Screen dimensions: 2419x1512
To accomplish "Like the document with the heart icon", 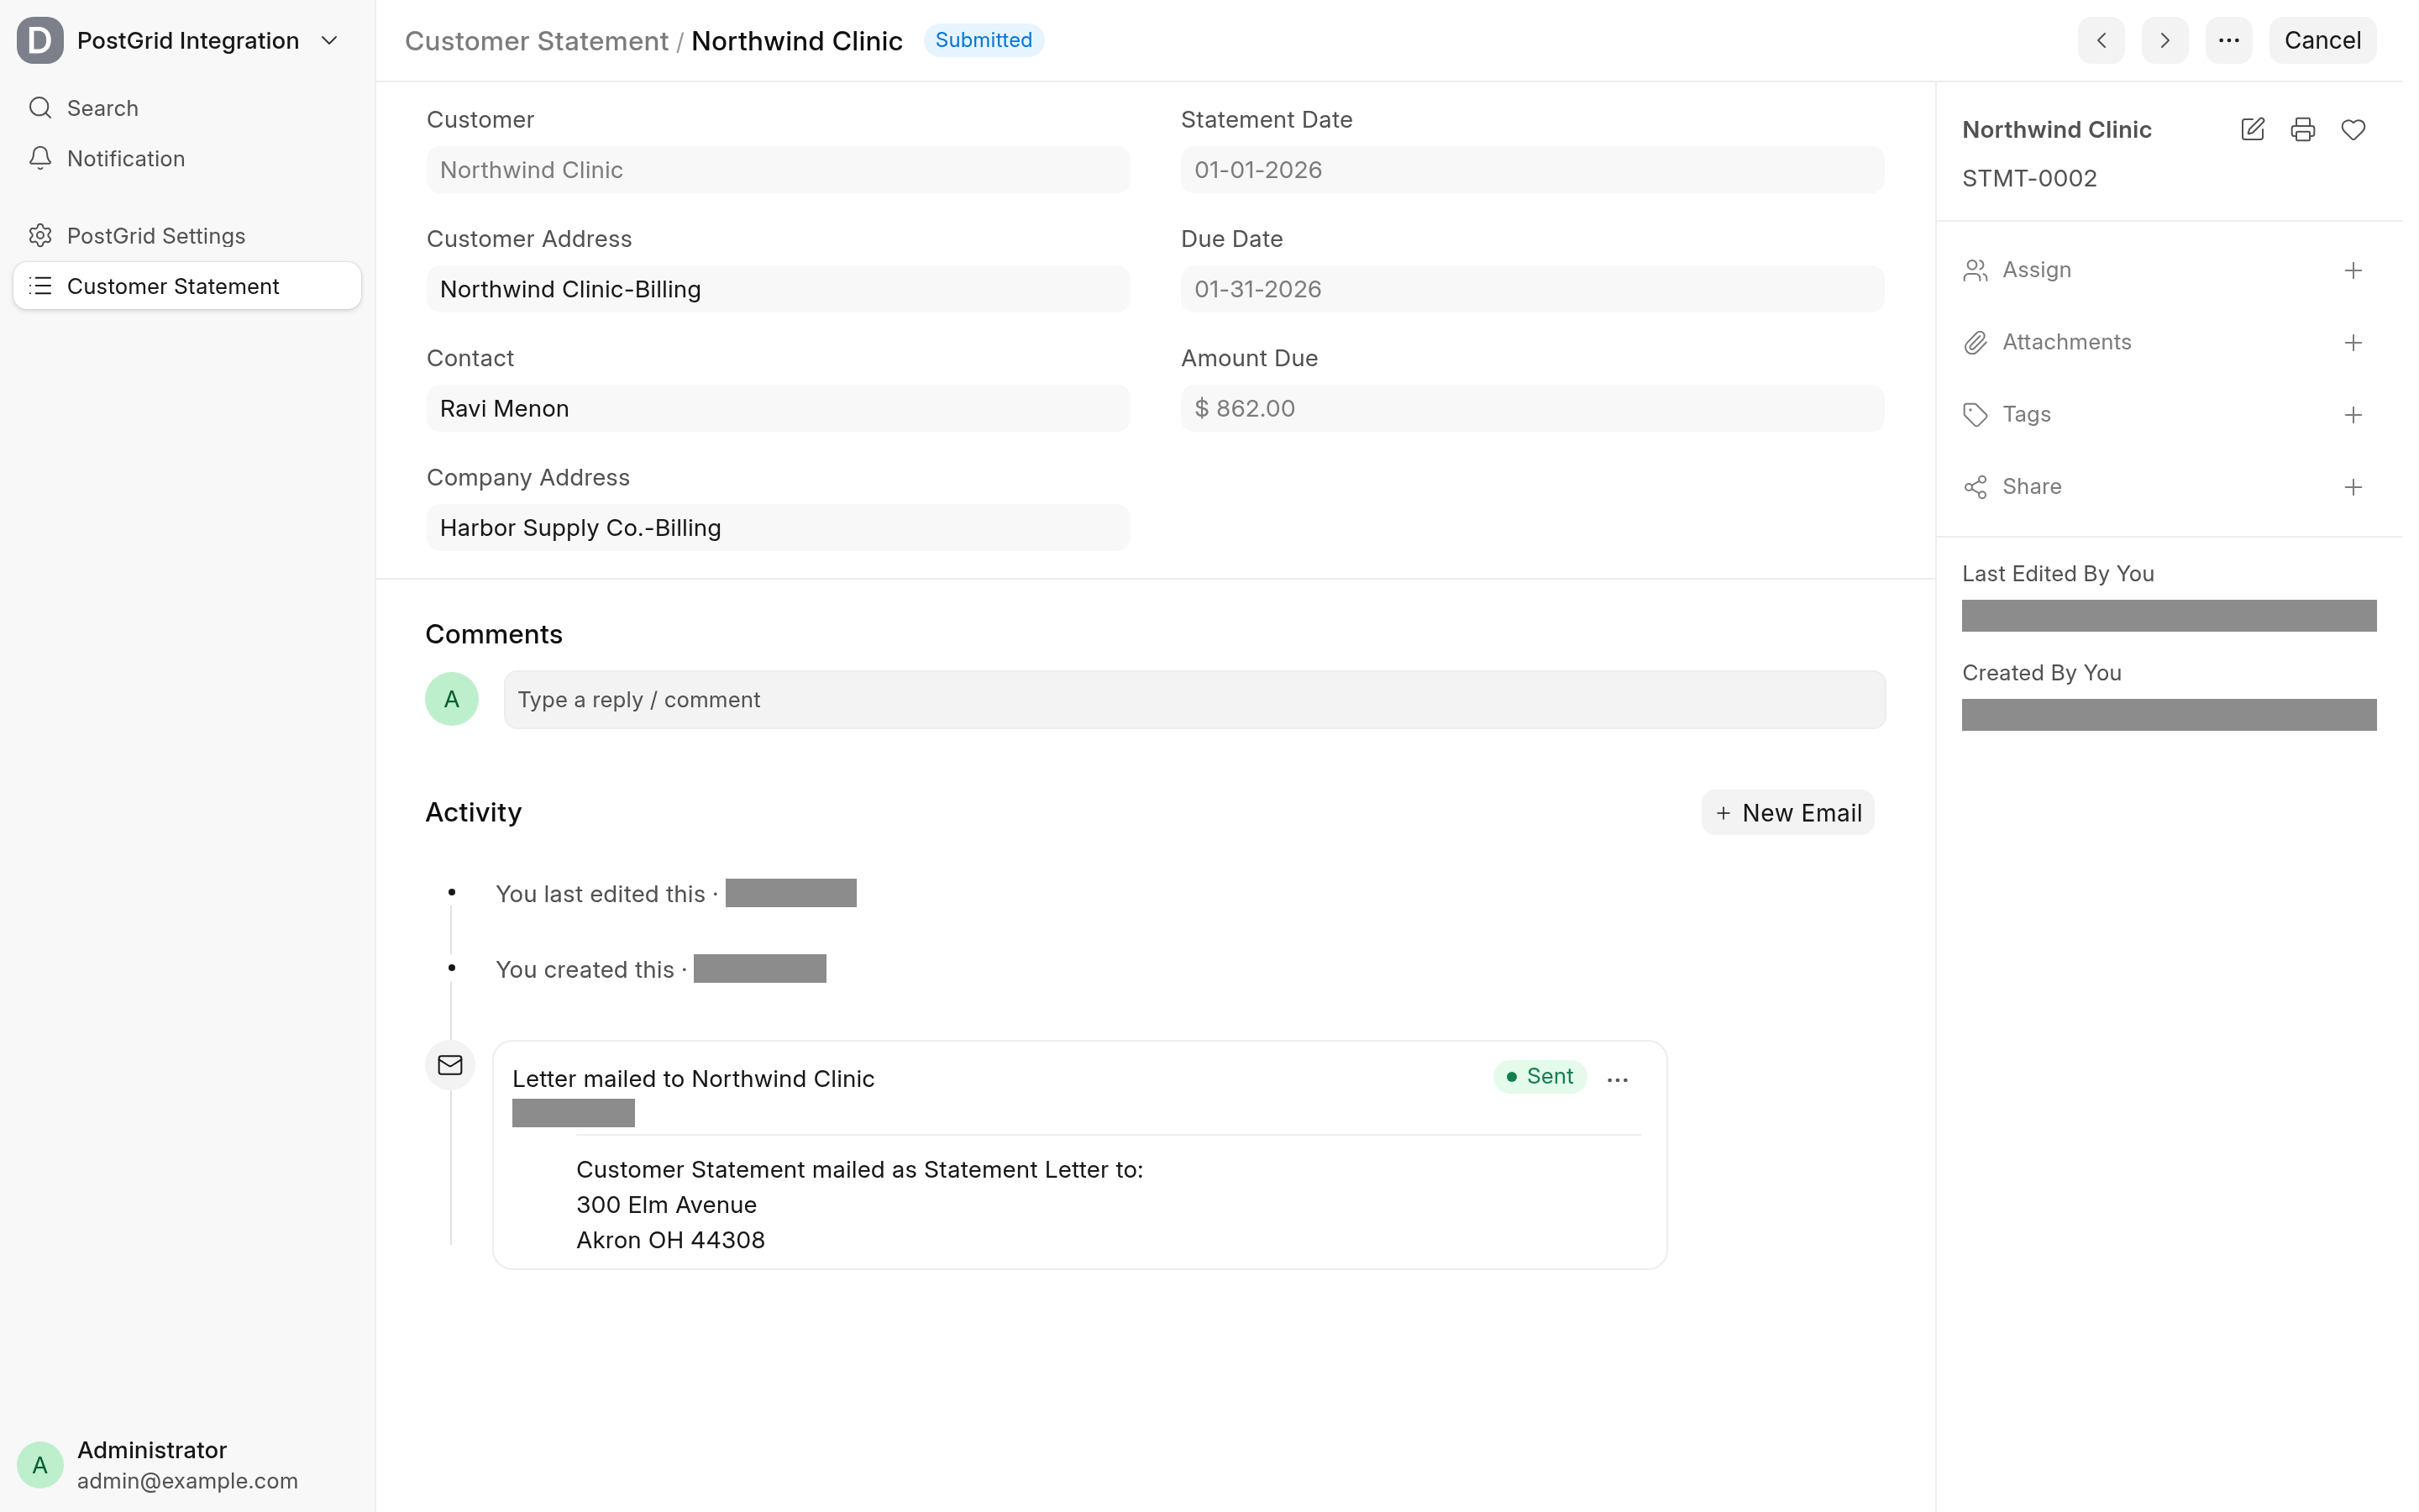I will 2353,129.
